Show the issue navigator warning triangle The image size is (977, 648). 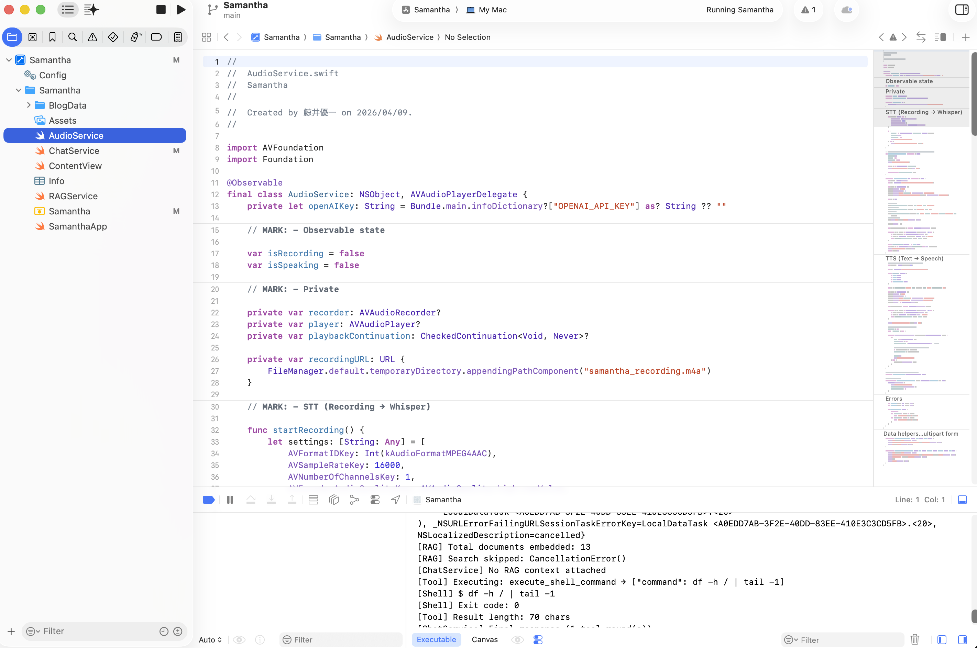coord(92,37)
